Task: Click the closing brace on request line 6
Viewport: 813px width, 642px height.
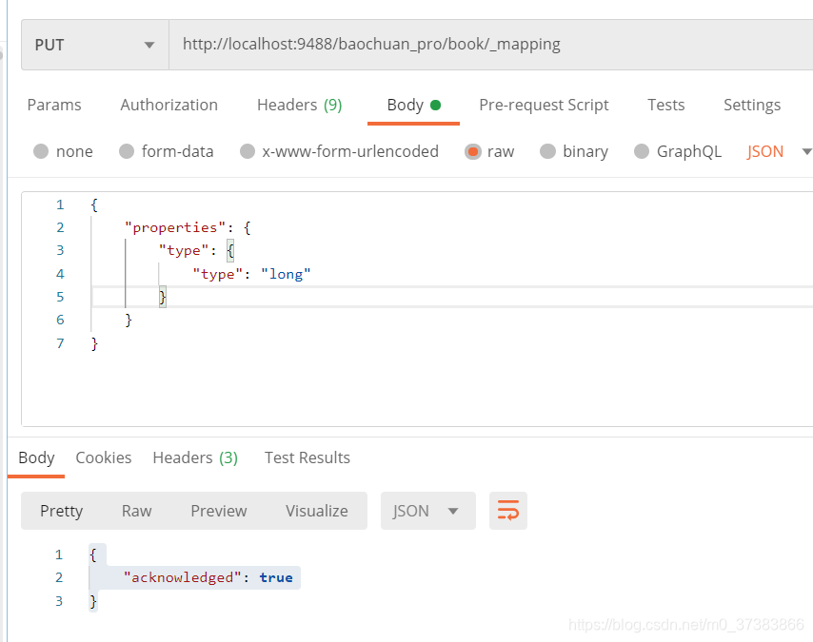Action: tap(129, 320)
